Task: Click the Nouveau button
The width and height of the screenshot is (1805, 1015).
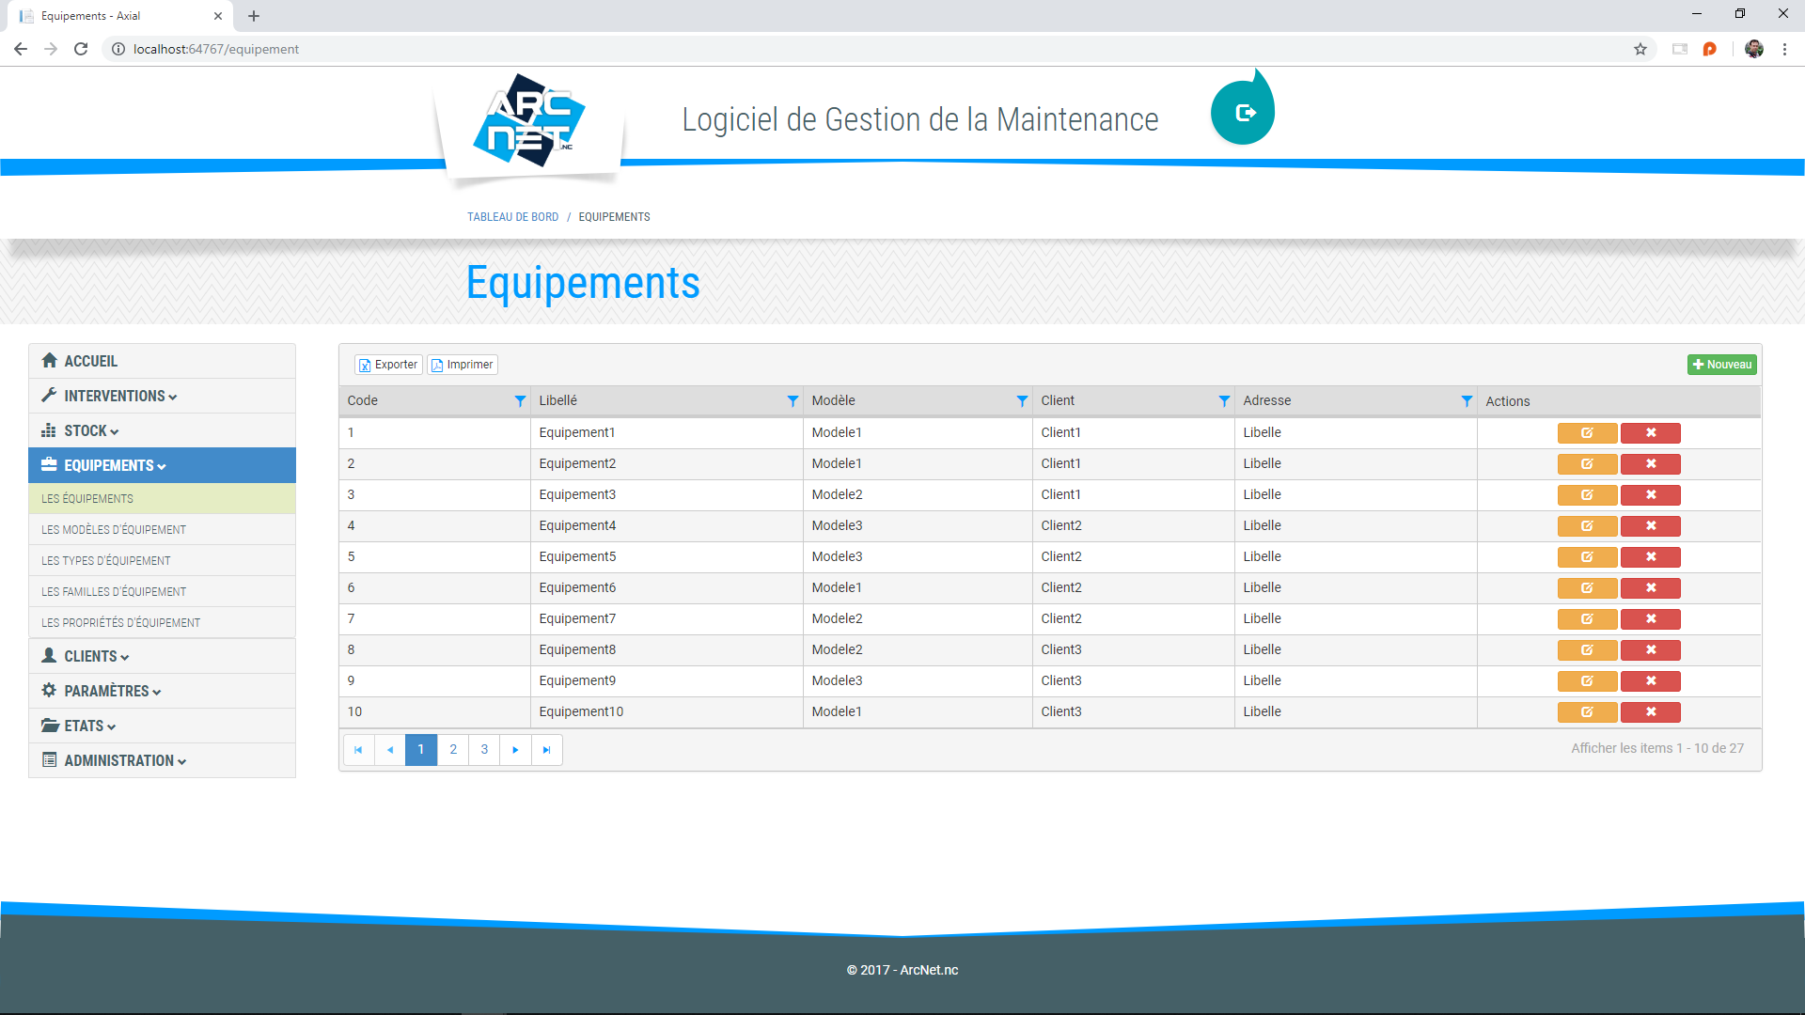Action: coord(1721,365)
